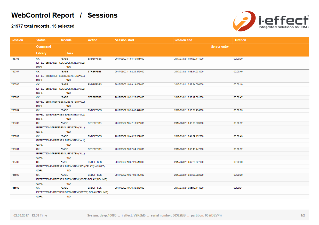Click the Duration column header
The width and height of the screenshot is (319, 225).
(x=240, y=40)
